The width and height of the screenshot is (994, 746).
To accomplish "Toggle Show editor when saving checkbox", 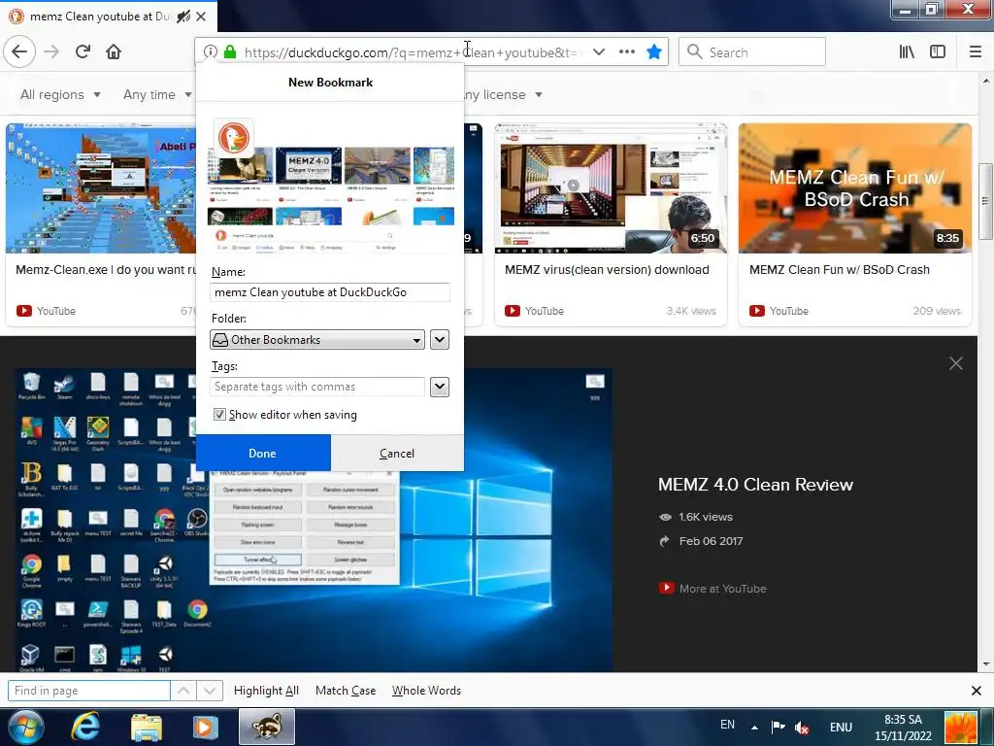I will pos(219,415).
